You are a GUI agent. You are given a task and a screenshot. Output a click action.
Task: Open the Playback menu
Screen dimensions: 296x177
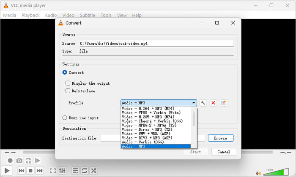click(30, 15)
